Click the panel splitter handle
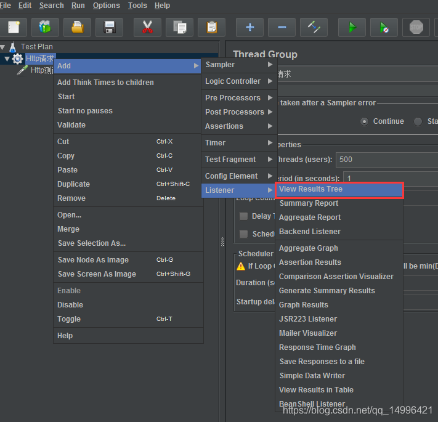 click(x=222, y=242)
